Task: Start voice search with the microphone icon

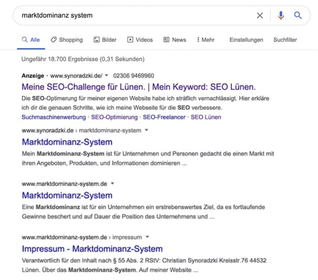Action: click(281, 15)
